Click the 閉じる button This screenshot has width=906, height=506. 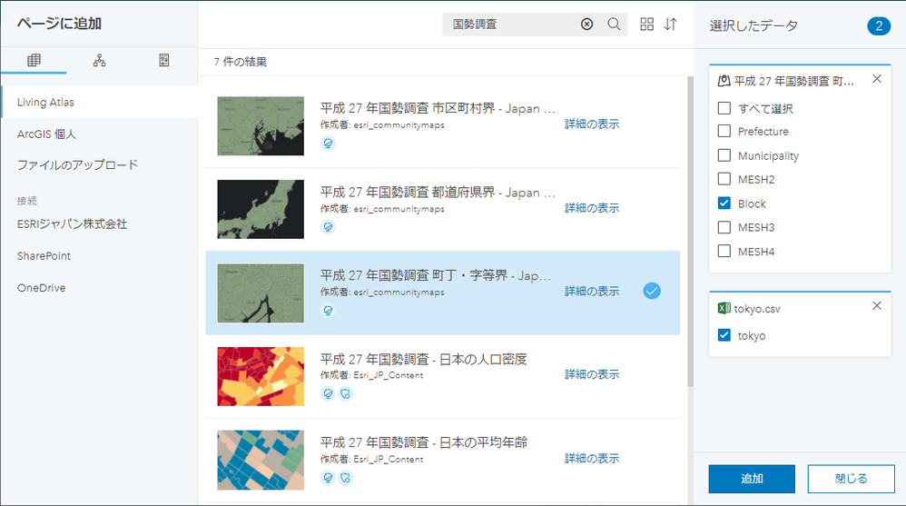coord(852,479)
